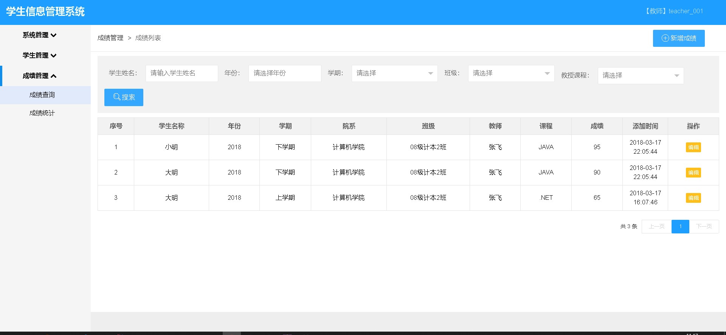This screenshot has height=335, width=726.
Task: Collapse the 成绩管理 menu chevron
Action: (54, 76)
